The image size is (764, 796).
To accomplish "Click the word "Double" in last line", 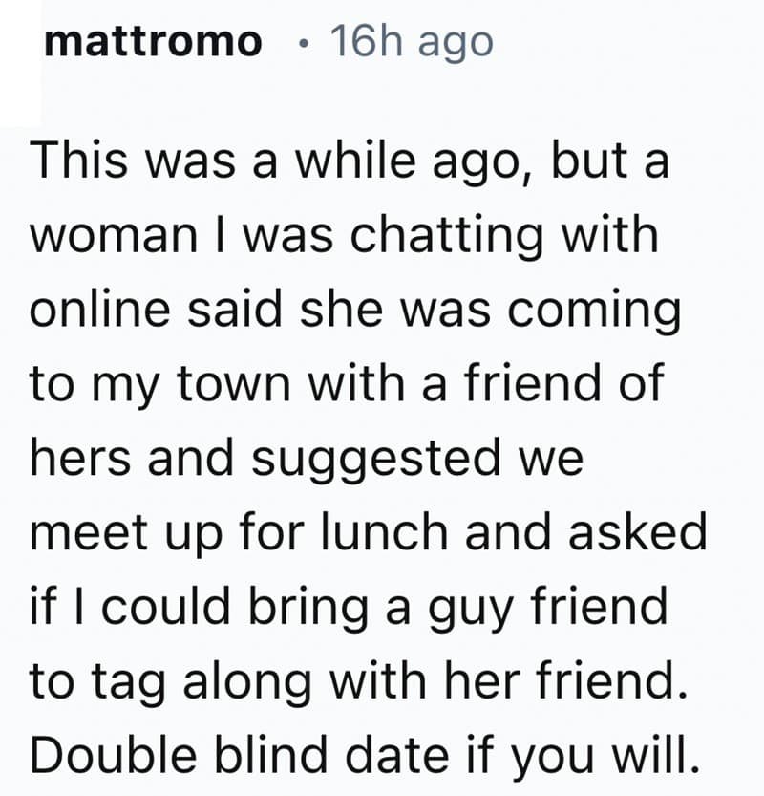I will pos(114,755).
